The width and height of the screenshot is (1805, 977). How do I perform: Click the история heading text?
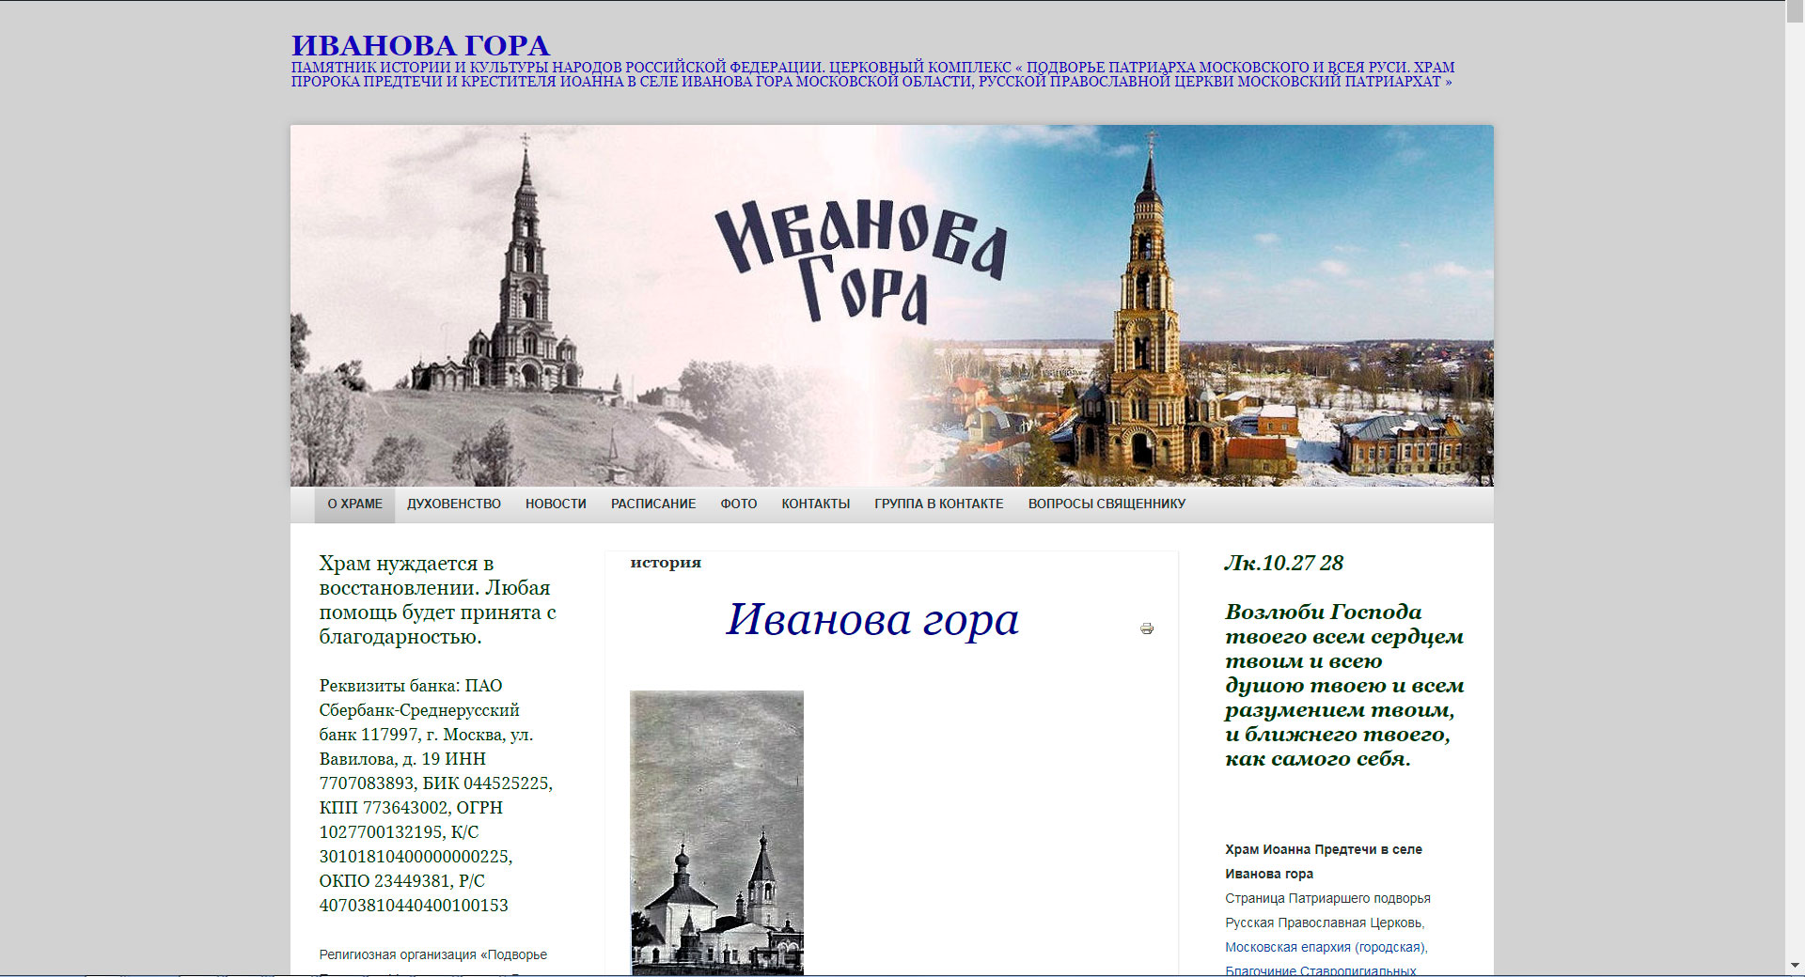point(666,563)
